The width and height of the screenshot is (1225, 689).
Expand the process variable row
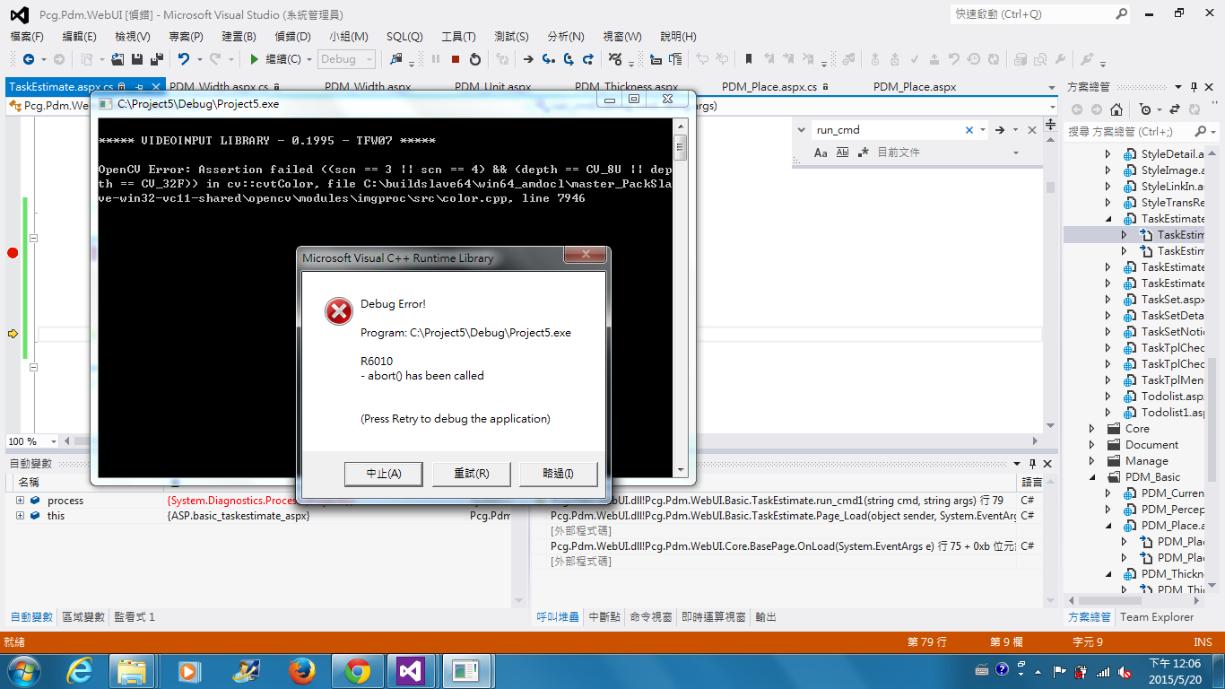(20, 501)
